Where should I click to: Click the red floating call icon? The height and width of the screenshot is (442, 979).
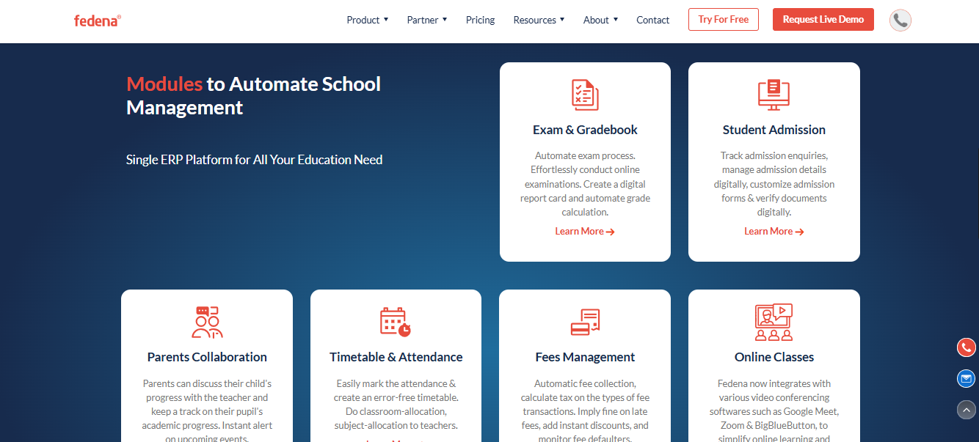[x=967, y=347]
